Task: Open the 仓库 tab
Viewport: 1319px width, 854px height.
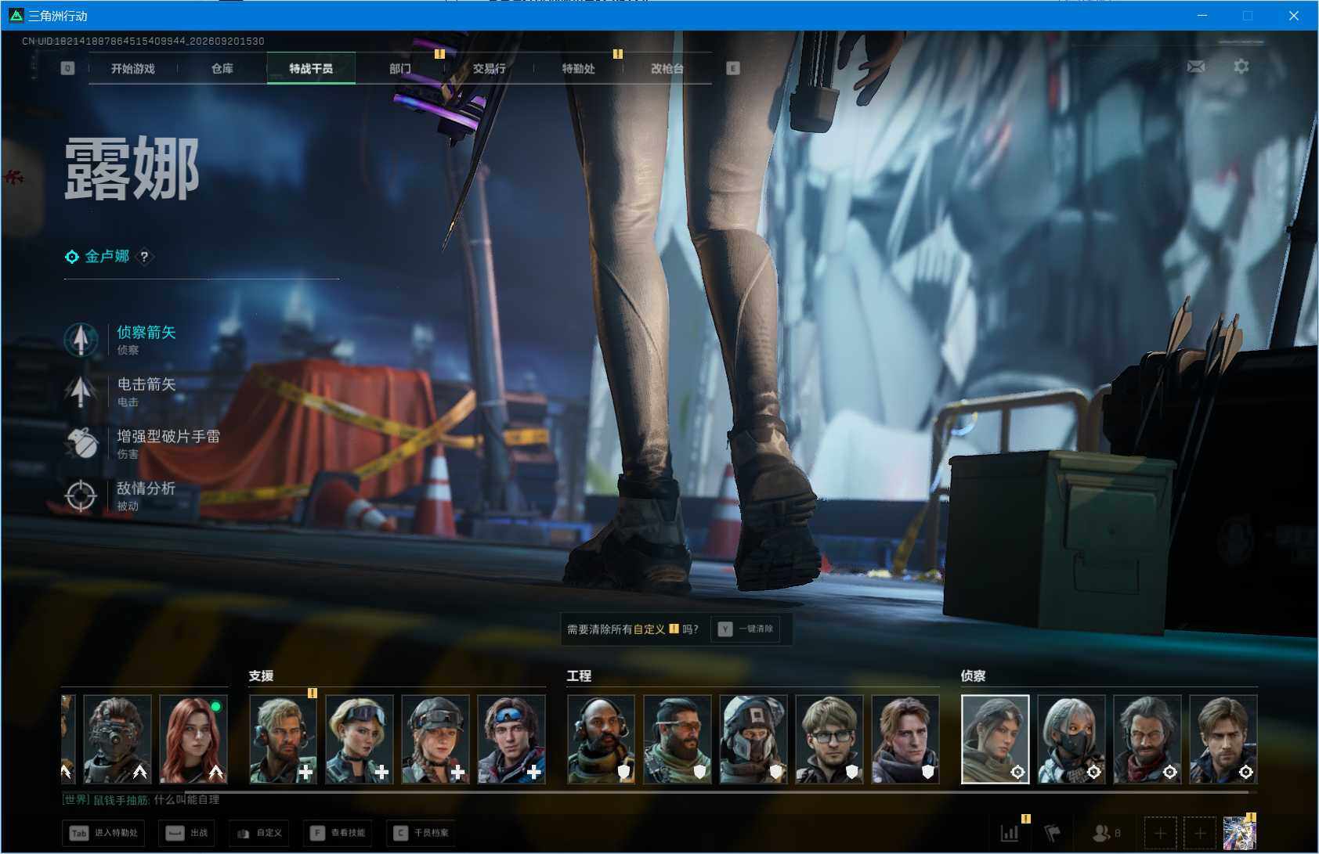Action: (x=222, y=68)
